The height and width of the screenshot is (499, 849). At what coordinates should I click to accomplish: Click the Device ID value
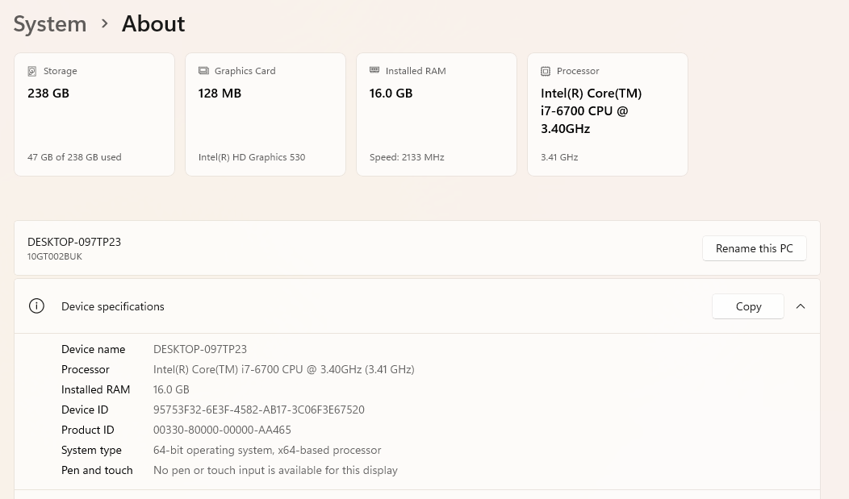[x=258, y=410]
